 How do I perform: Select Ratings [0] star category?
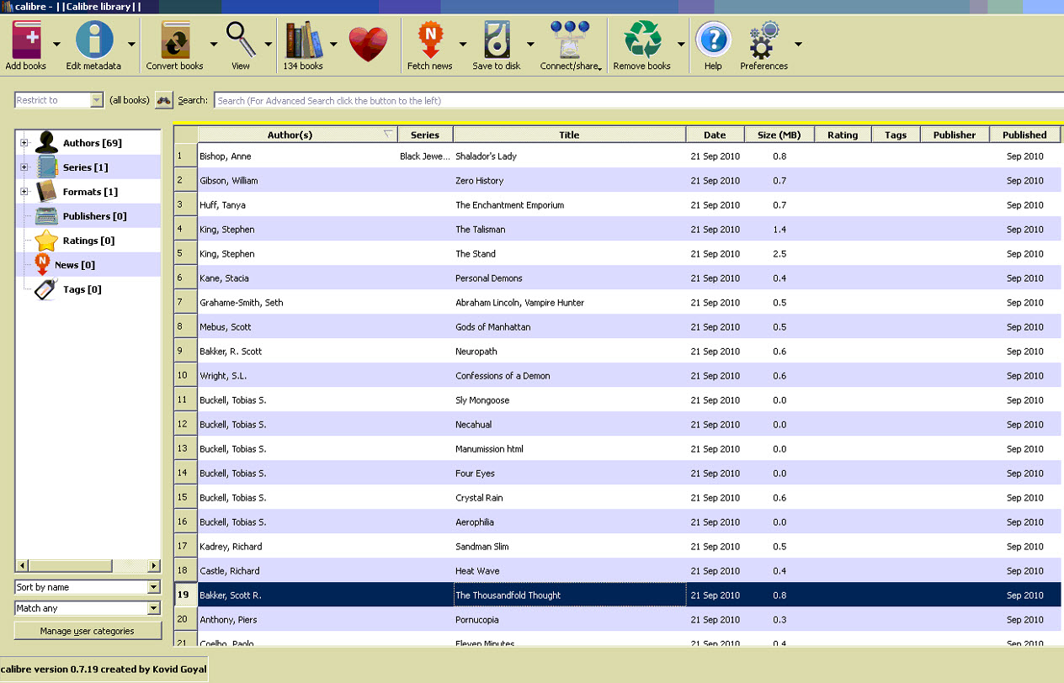pos(88,241)
